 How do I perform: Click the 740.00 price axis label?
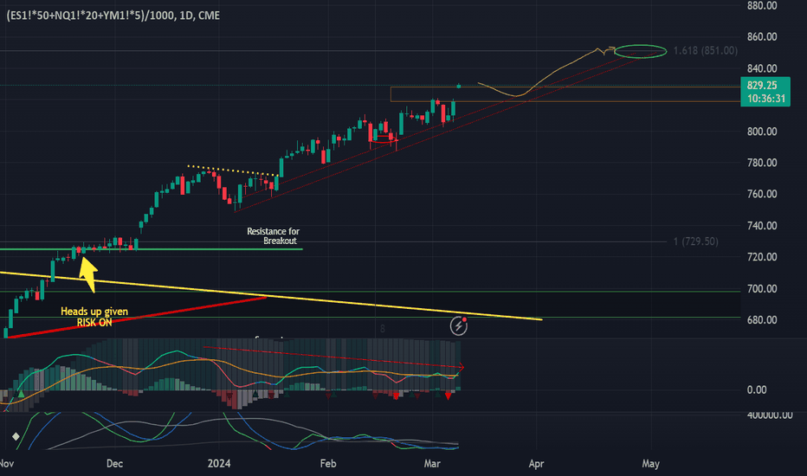(x=762, y=225)
